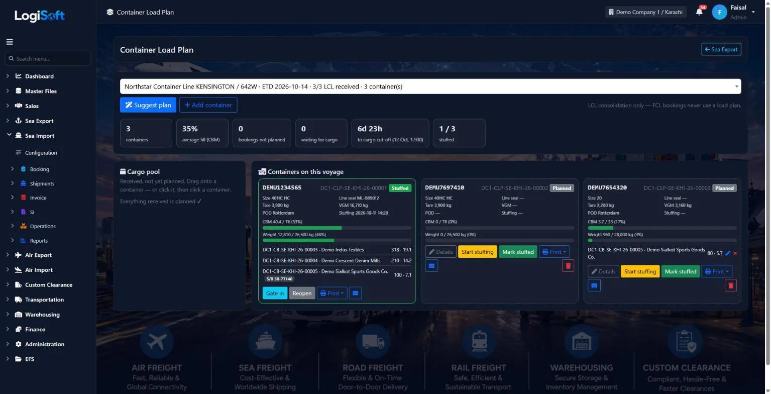This screenshot has height=394, width=771.
Task: Delete container DEMU7654320 using the trash icon
Action: (x=731, y=285)
